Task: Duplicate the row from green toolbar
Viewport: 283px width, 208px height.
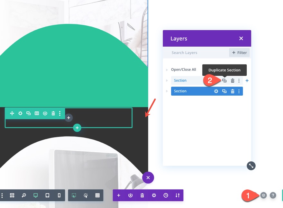Action: tap(29, 113)
